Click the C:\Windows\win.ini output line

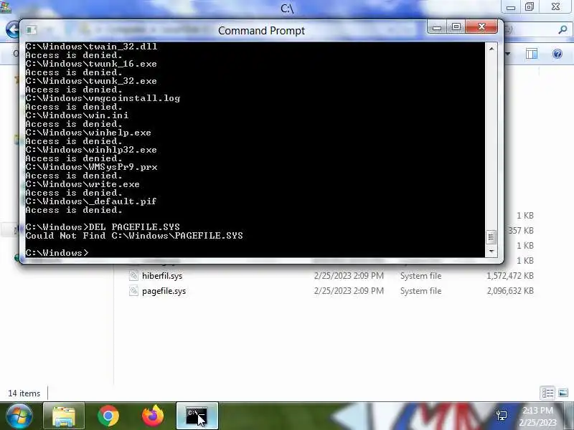(x=77, y=115)
